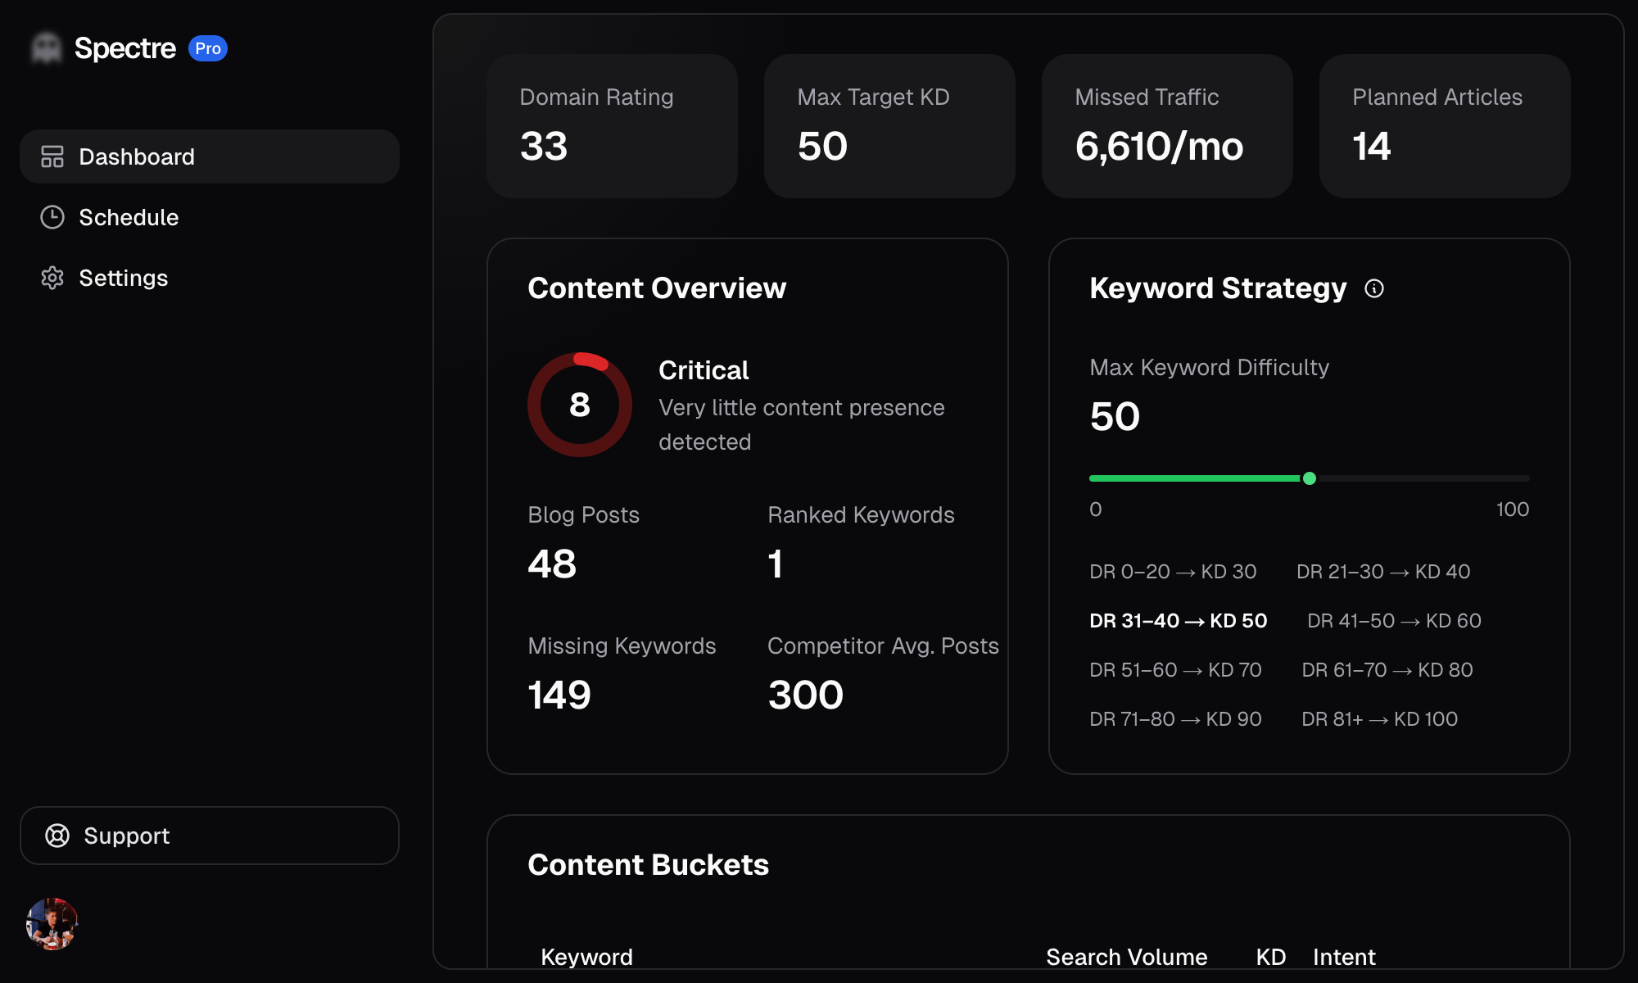Screen dimensions: 1638x983
Task: Click the Settings sidebar entry
Action: pos(124,278)
